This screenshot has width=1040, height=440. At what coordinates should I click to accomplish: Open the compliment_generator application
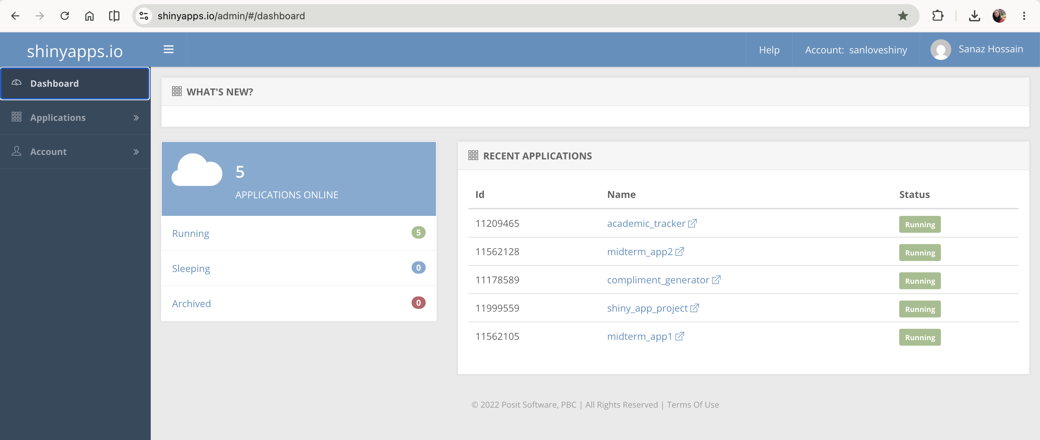658,280
